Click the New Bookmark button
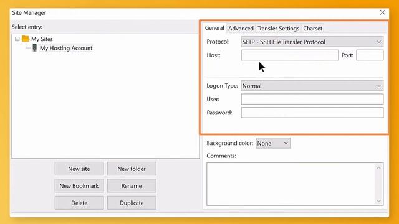 [x=79, y=186]
